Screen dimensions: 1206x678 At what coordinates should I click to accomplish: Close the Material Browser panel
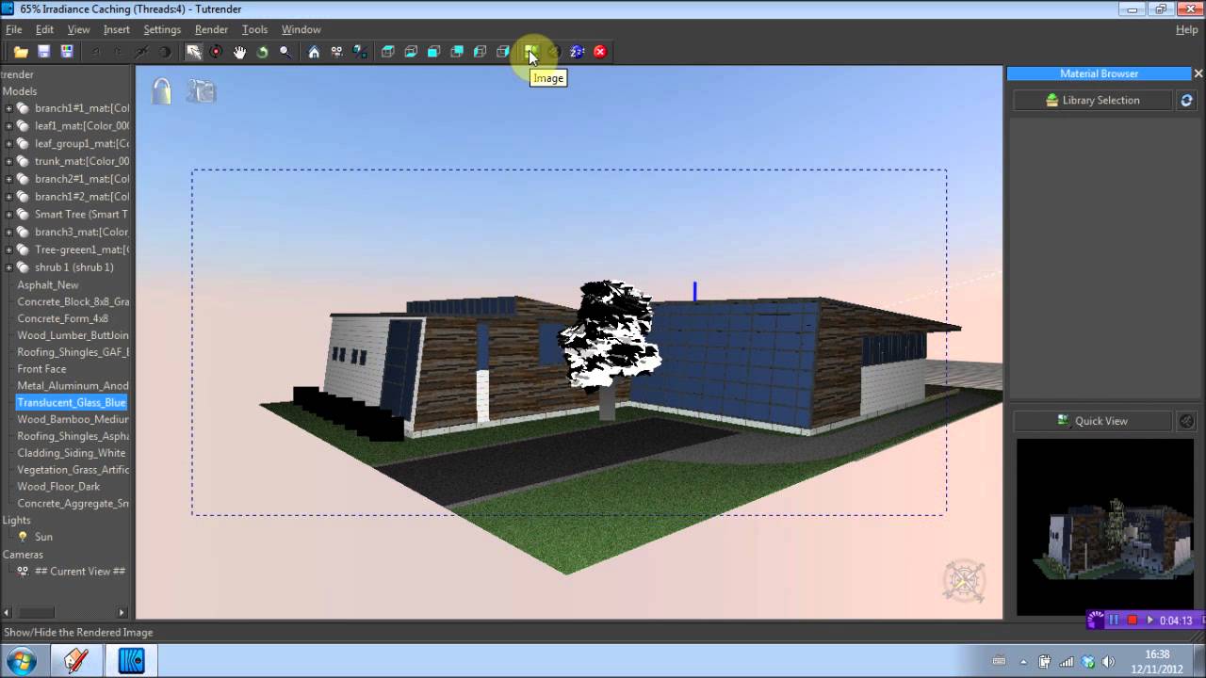(x=1198, y=73)
